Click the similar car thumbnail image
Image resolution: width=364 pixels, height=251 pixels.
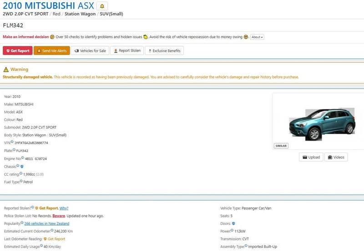[x=321, y=121]
